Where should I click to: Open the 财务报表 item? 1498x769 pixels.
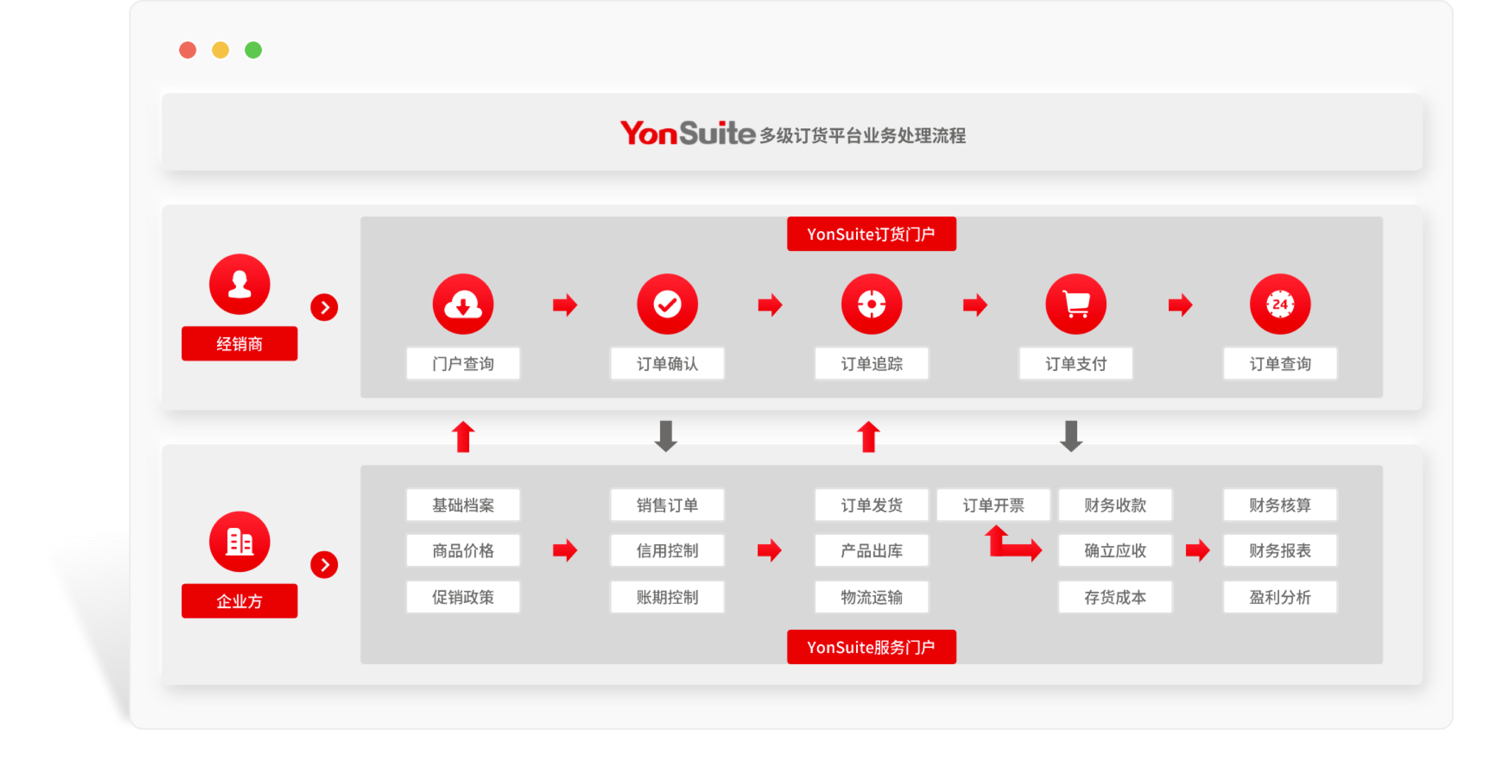point(1281,550)
